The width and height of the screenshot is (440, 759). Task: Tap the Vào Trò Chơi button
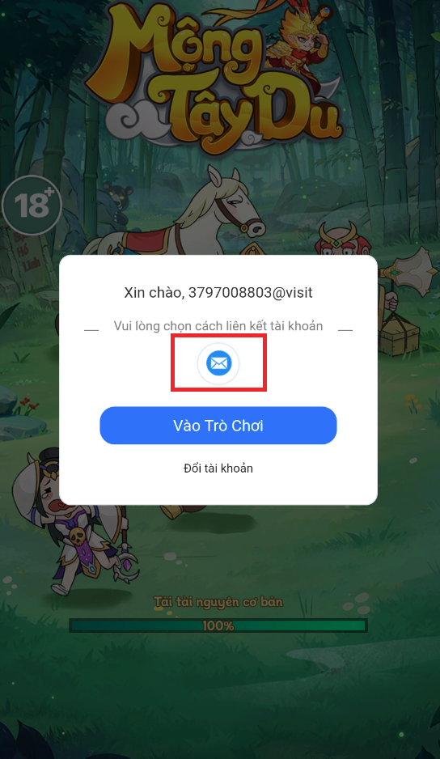coord(218,426)
